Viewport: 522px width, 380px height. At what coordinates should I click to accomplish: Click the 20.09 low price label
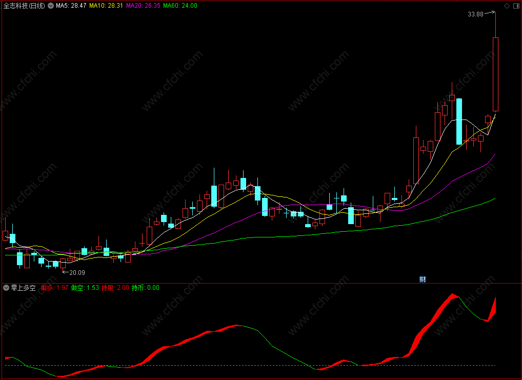tap(77, 273)
